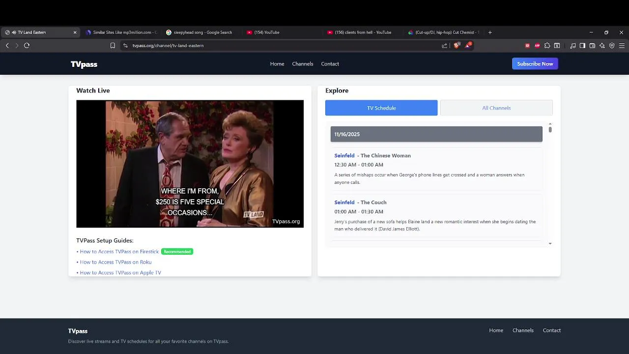This screenshot has height=354, width=629.
Task: Click the TVPass Setup Guides label
Action: tap(105, 240)
